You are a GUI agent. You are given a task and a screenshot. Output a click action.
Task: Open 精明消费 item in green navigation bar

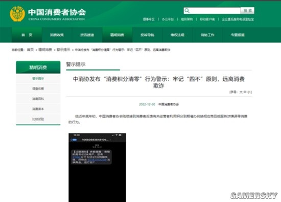click(x=117, y=35)
